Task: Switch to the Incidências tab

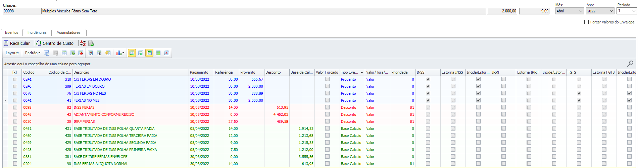Action: 37,32
